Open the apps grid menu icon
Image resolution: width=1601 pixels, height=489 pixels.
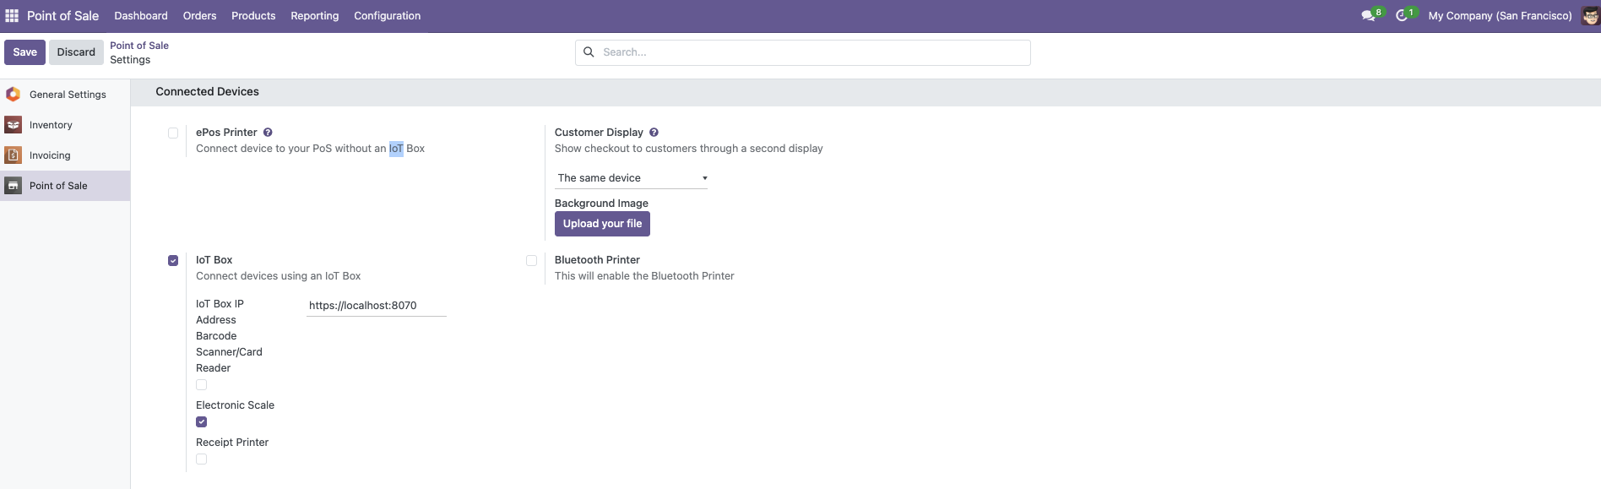click(x=12, y=16)
